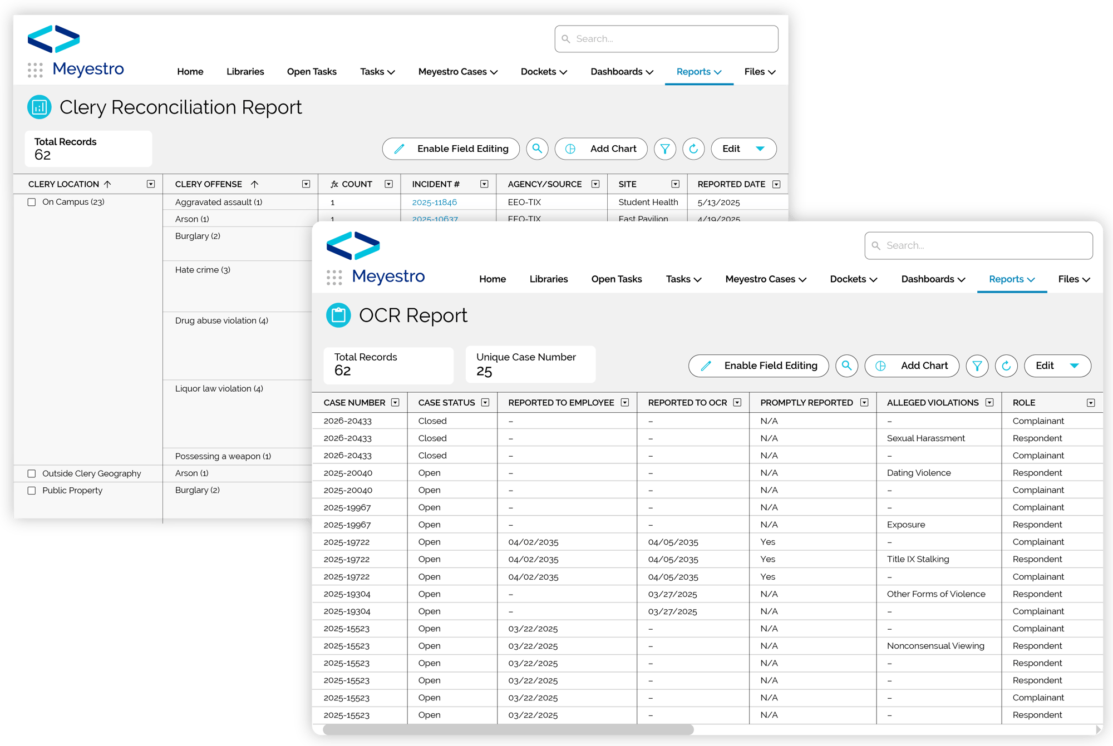Click the filter icon in Clery Report toolbar
The width and height of the screenshot is (1113, 746).
pos(664,149)
